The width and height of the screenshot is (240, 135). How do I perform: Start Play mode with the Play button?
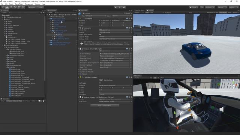[x=115, y=7]
